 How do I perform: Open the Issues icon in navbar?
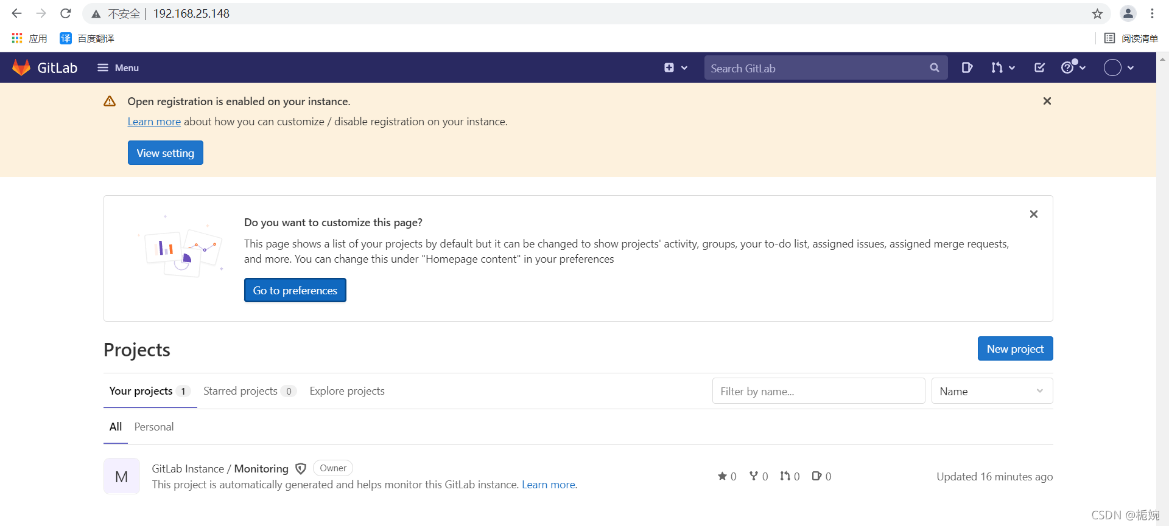coord(967,67)
